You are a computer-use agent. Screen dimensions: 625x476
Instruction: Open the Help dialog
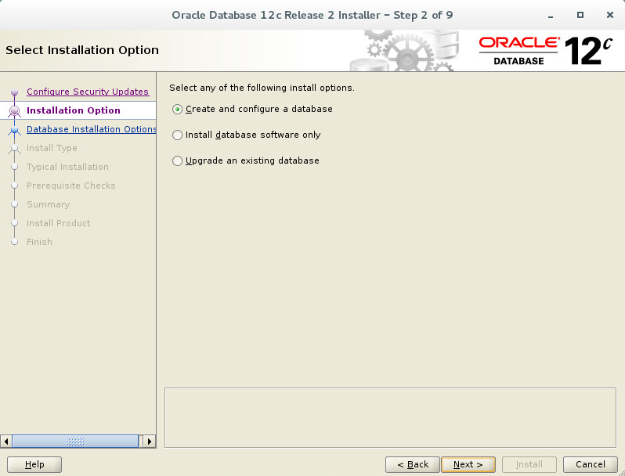tap(34, 464)
